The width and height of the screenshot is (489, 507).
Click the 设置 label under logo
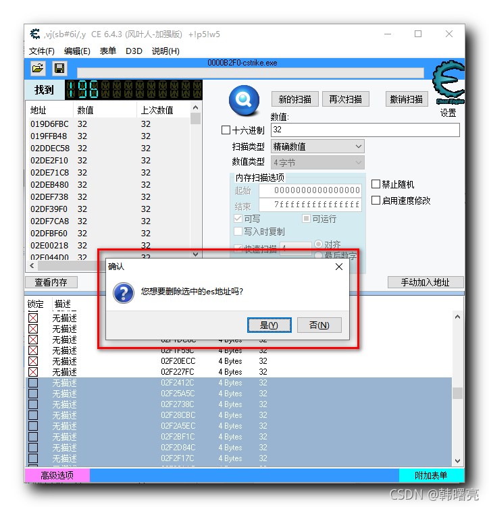pyautogui.click(x=448, y=113)
